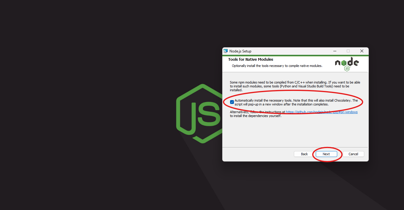Close the Node.js Setup dialog
Image resolution: width=404 pixels, height=210 pixels.
(362, 51)
